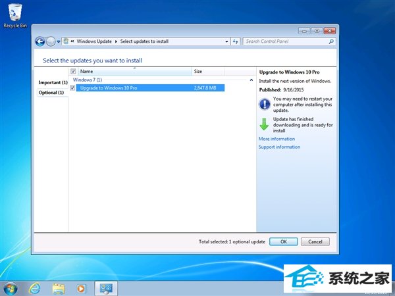The image size is (395, 296).
Task: Click the Forward navigation arrow button
Action: click(x=51, y=41)
